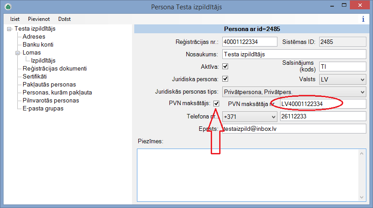Viewport: 373px width, 208px height.
Task: Open Reģistrācijas dokumenti tree item
Action: click(55, 69)
